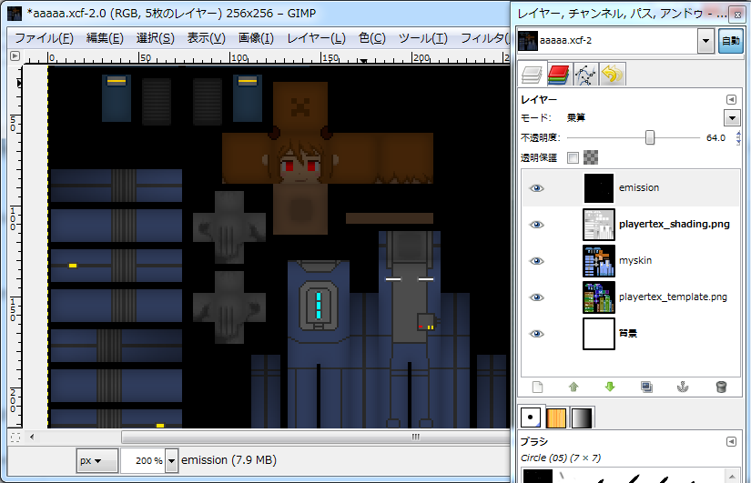Screen dimensions: 751x483
Task: Click the horizontal canvas scrollbar thumb
Action: [315, 437]
